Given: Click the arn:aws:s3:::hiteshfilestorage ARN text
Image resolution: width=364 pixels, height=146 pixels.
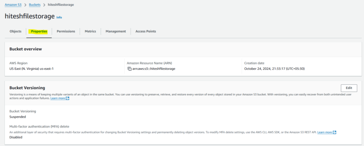Looking at the screenshot, I should coord(154,69).
